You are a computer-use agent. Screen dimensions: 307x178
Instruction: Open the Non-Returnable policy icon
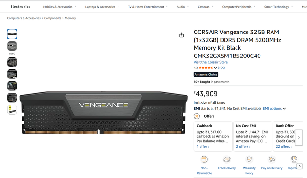pyautogui.click(x=204, y=159)
